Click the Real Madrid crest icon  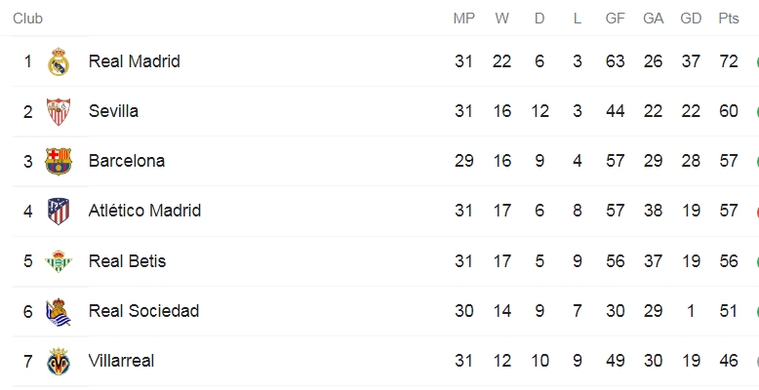tap(59, 61)
